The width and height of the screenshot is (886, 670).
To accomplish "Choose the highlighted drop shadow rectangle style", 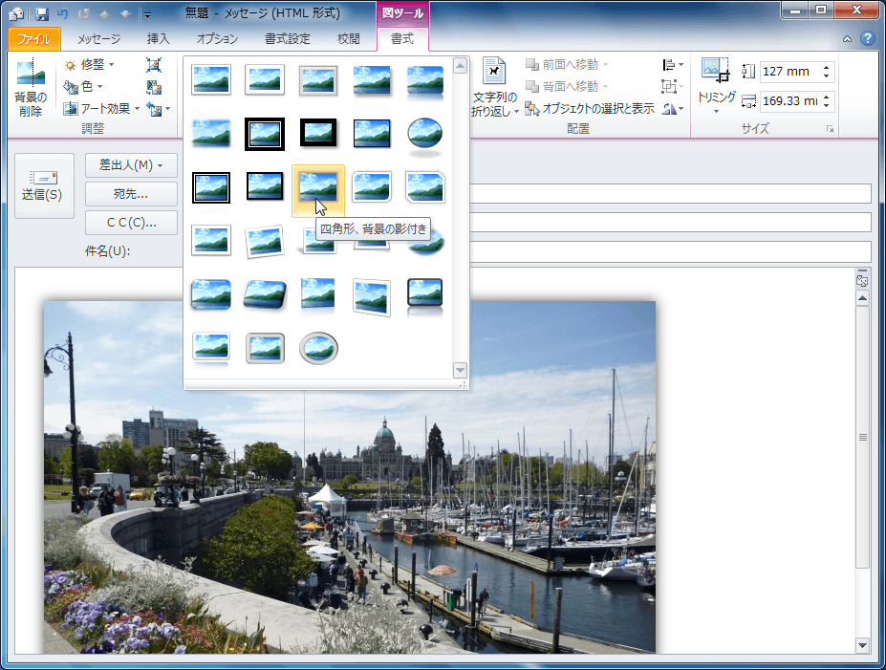I will 317,187.
